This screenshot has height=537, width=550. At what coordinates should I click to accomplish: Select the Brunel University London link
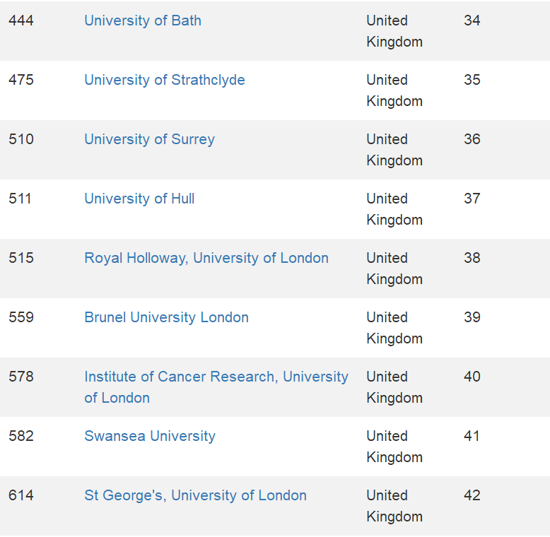coord(166,317)
